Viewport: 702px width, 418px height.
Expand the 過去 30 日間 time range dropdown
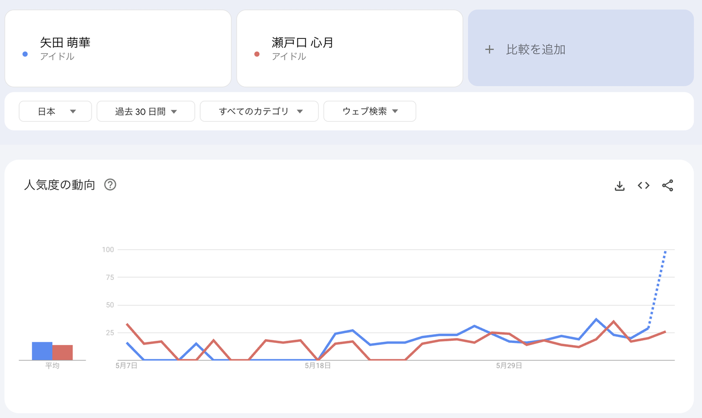(146, 111)
